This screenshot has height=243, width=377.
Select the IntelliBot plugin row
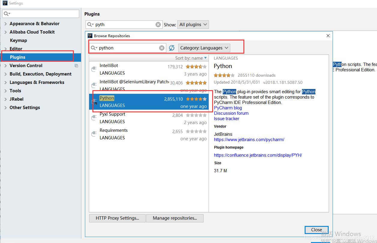(149, 70)
